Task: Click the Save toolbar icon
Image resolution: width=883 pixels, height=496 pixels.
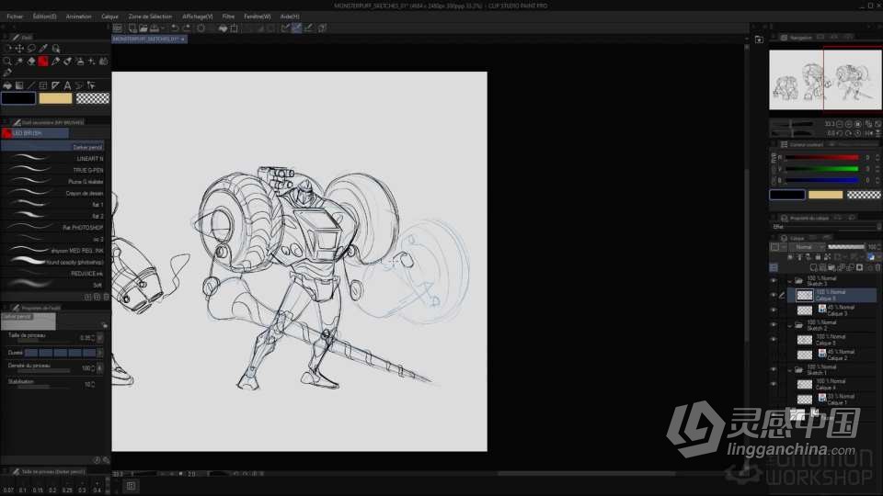Action: 154,28
